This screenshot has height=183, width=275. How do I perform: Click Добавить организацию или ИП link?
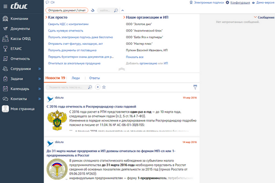[x=147, y=64]
